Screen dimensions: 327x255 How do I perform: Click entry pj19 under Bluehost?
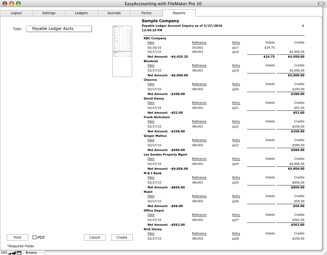pos(236,71)
